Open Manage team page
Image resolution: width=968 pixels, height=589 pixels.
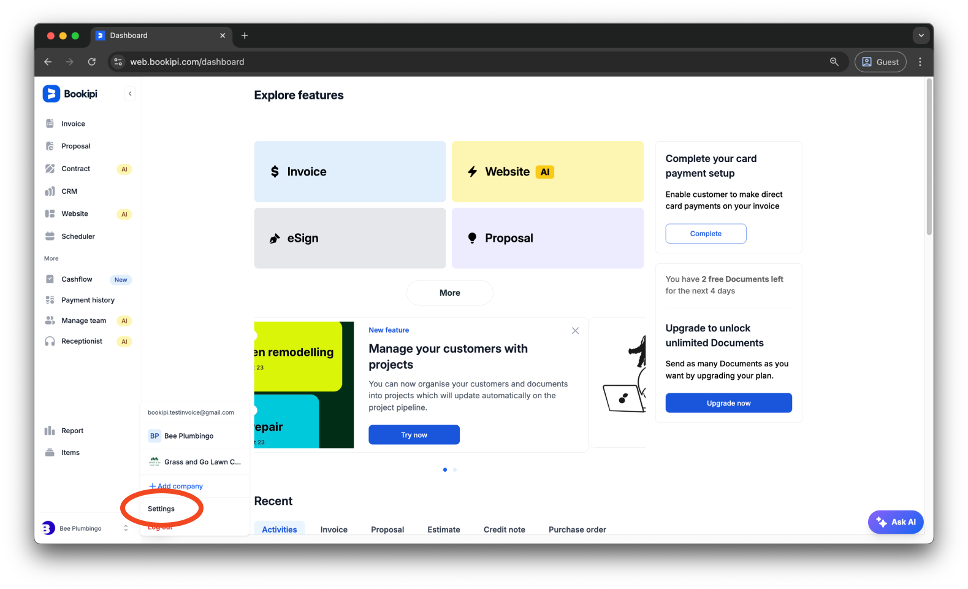(x=83, y=321)
